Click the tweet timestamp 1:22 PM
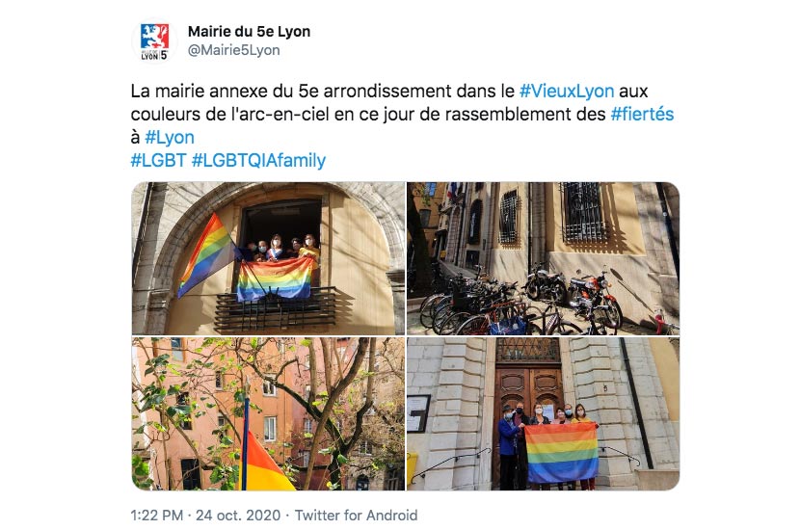 coord(157,516)
